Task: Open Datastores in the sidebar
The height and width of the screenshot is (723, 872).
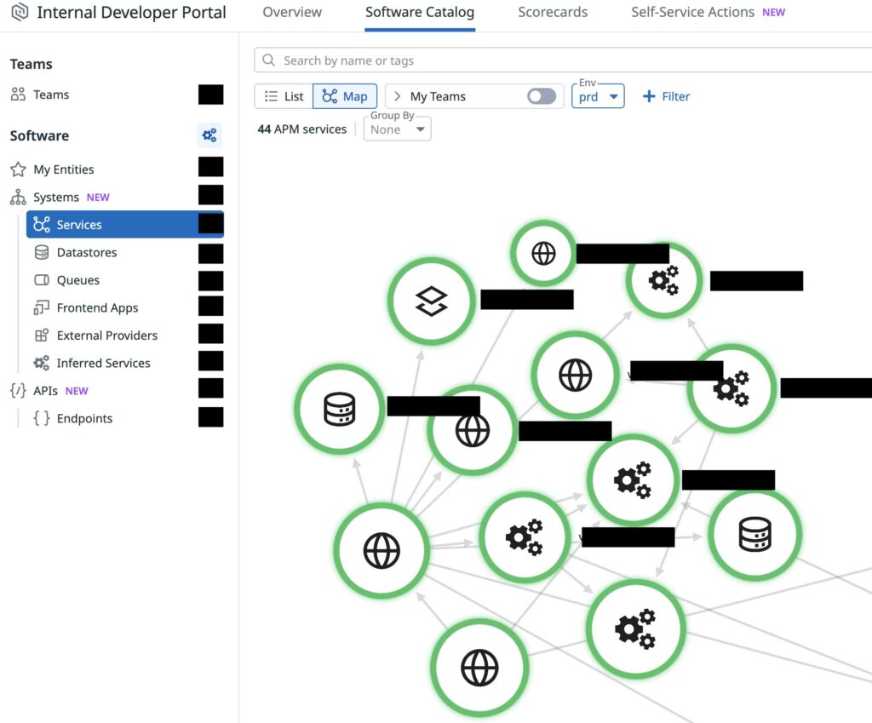Action: [86, 253]
